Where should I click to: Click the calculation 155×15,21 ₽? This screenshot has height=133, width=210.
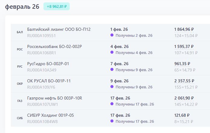186,87
